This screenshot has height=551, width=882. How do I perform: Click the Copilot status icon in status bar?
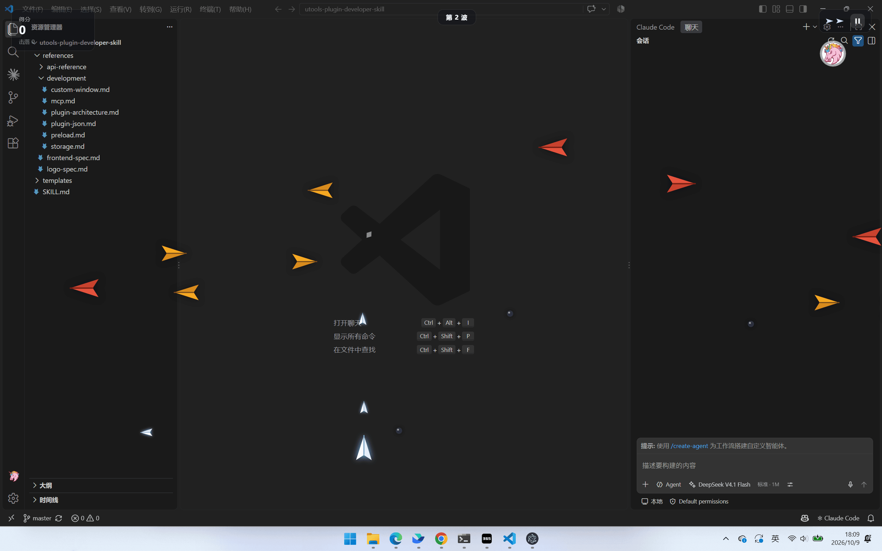click(805, 518)
